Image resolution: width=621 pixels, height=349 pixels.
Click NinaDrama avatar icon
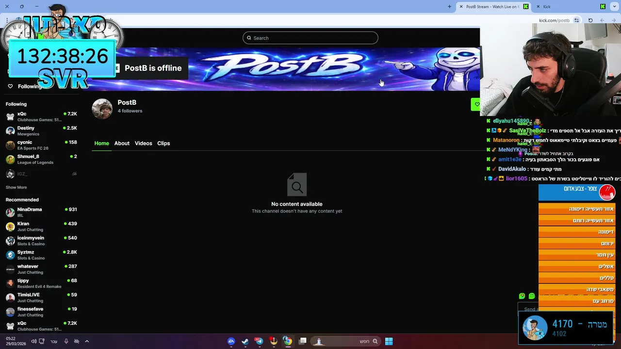(x=10, y=212)
